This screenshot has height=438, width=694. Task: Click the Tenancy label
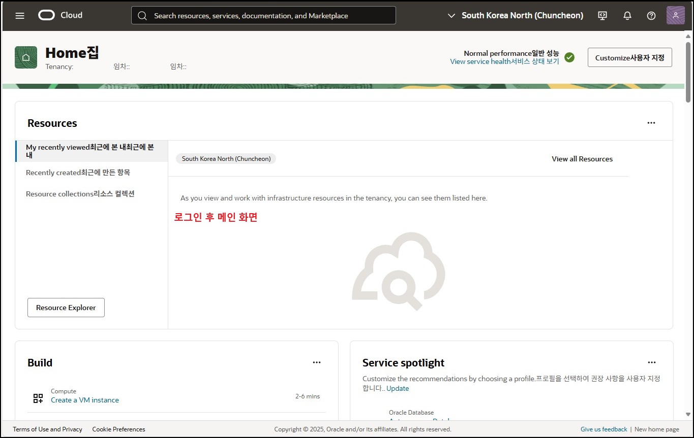[59, 66]
